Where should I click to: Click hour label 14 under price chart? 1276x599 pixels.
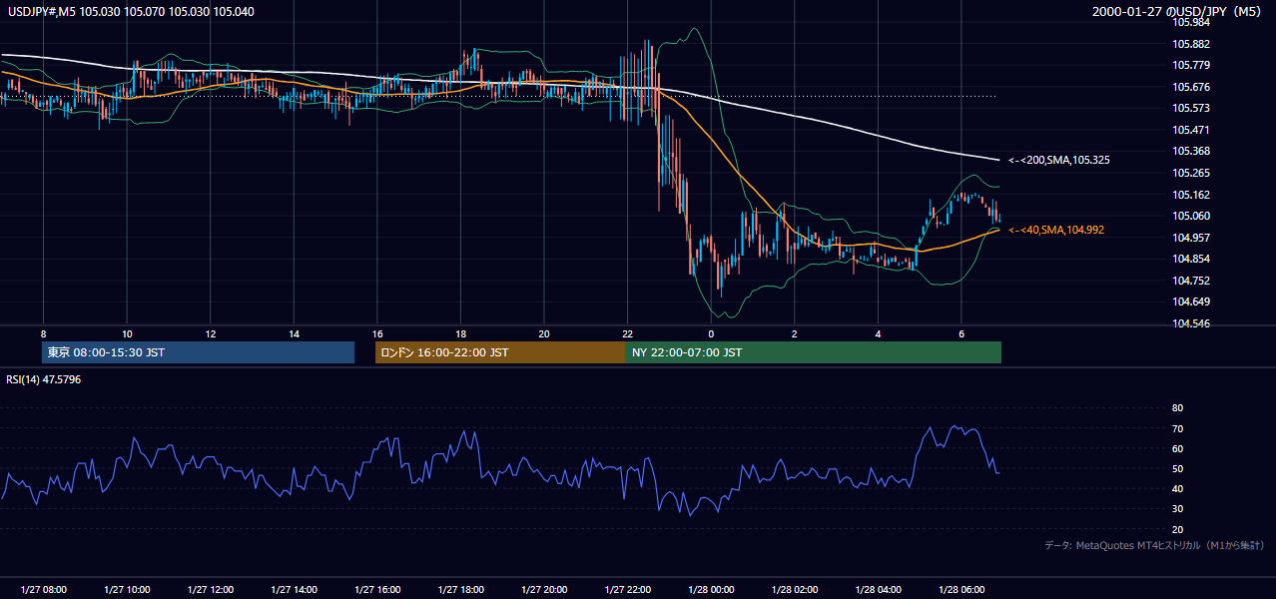pos(294,333)
